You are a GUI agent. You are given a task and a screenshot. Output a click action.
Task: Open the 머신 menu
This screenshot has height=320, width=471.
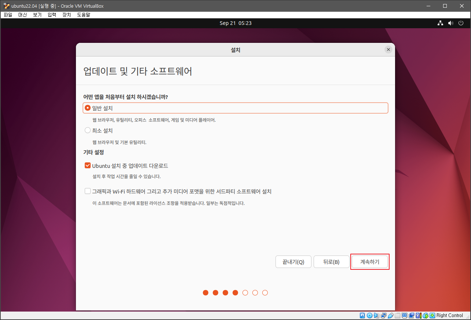pyautogui.click(x=23, y=15)
